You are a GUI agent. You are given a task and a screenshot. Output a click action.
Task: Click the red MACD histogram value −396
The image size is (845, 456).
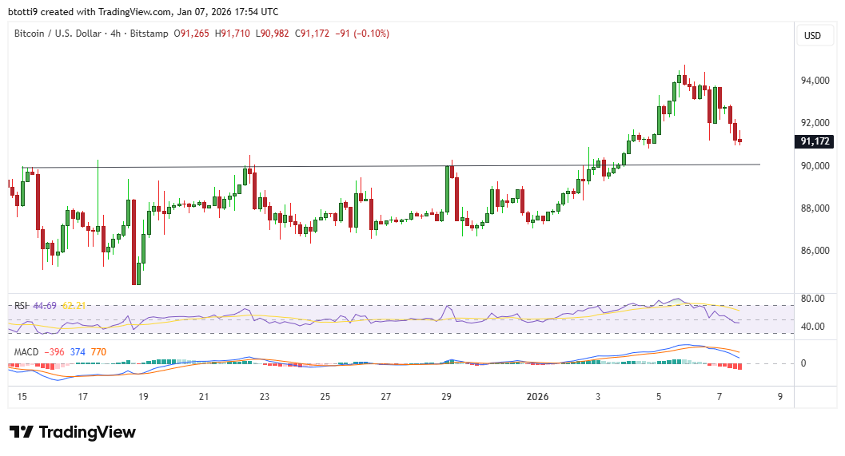click(x=55, y=351)
